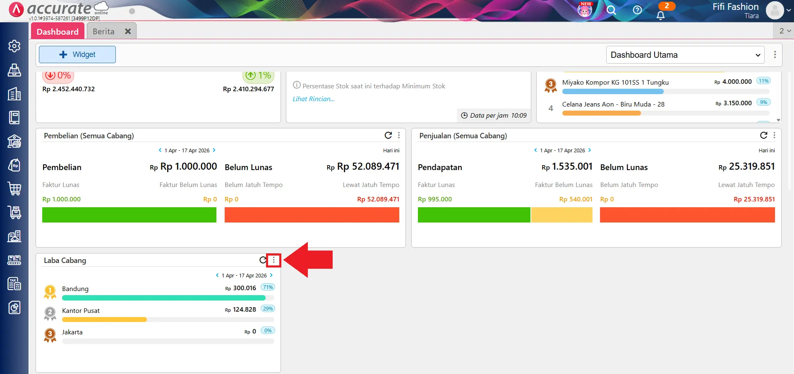Screen dimensions: 794x374
Task: Refresh the Laba Cabang widget
Action: (x=263, y=260)
